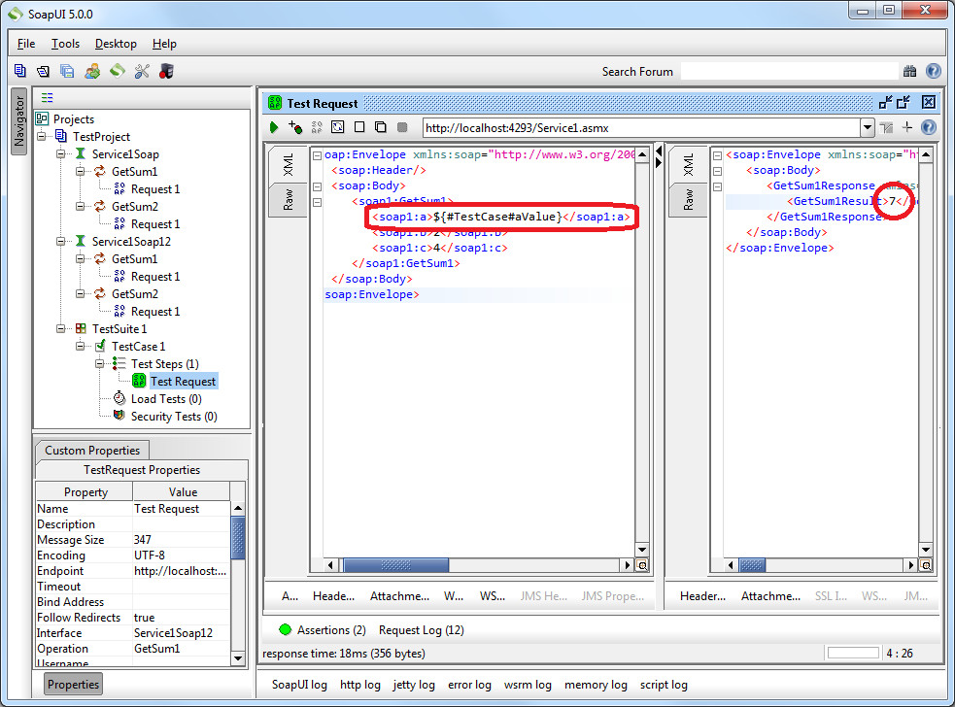
Task: Click the request editor horizontal scrollbar thumb
Action: (x=395, y=565)
